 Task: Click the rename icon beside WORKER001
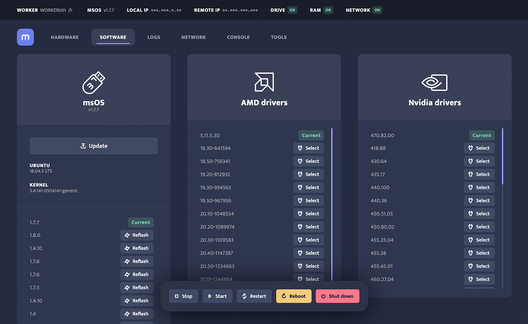click(71, 10)
